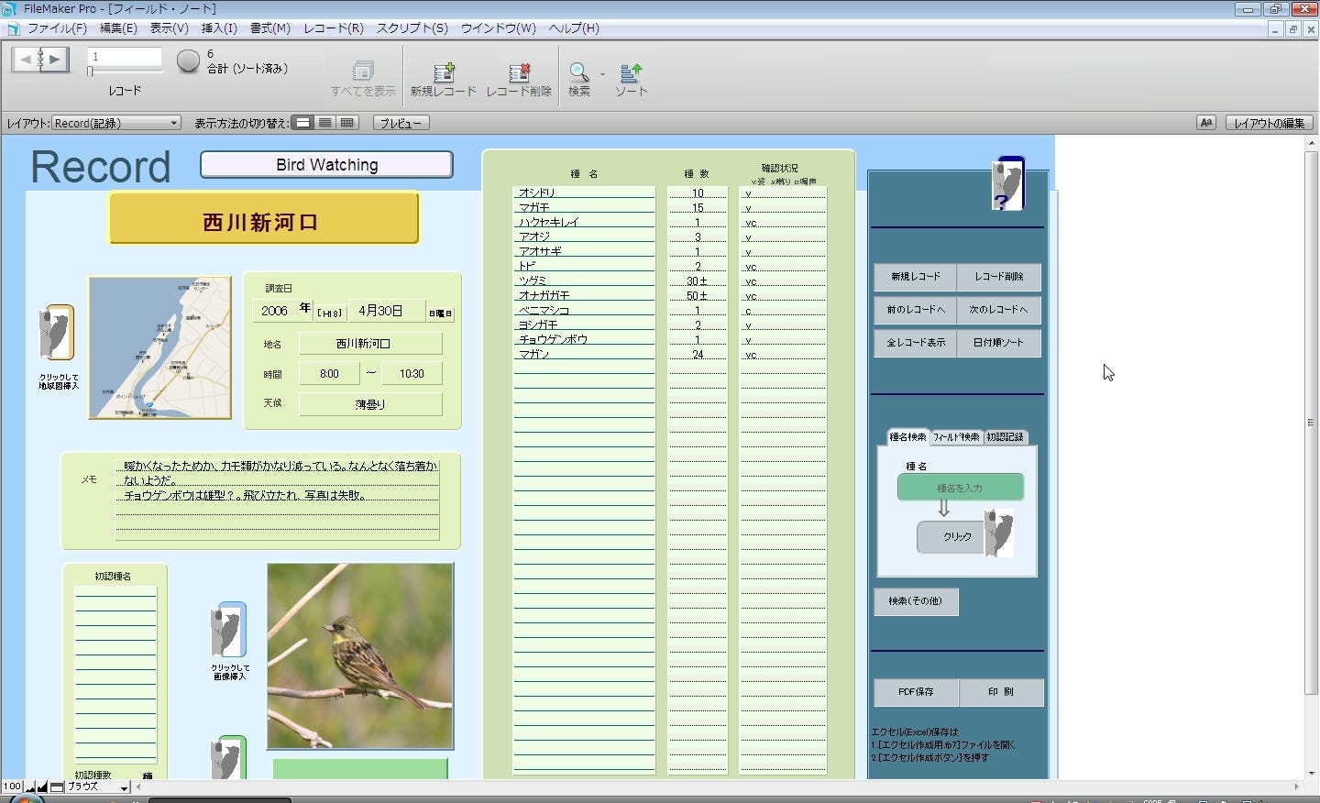Select the 初認記録 tab
Image resolution: width=1320 pixels, height=803 pixels.
click(1006, 437)
